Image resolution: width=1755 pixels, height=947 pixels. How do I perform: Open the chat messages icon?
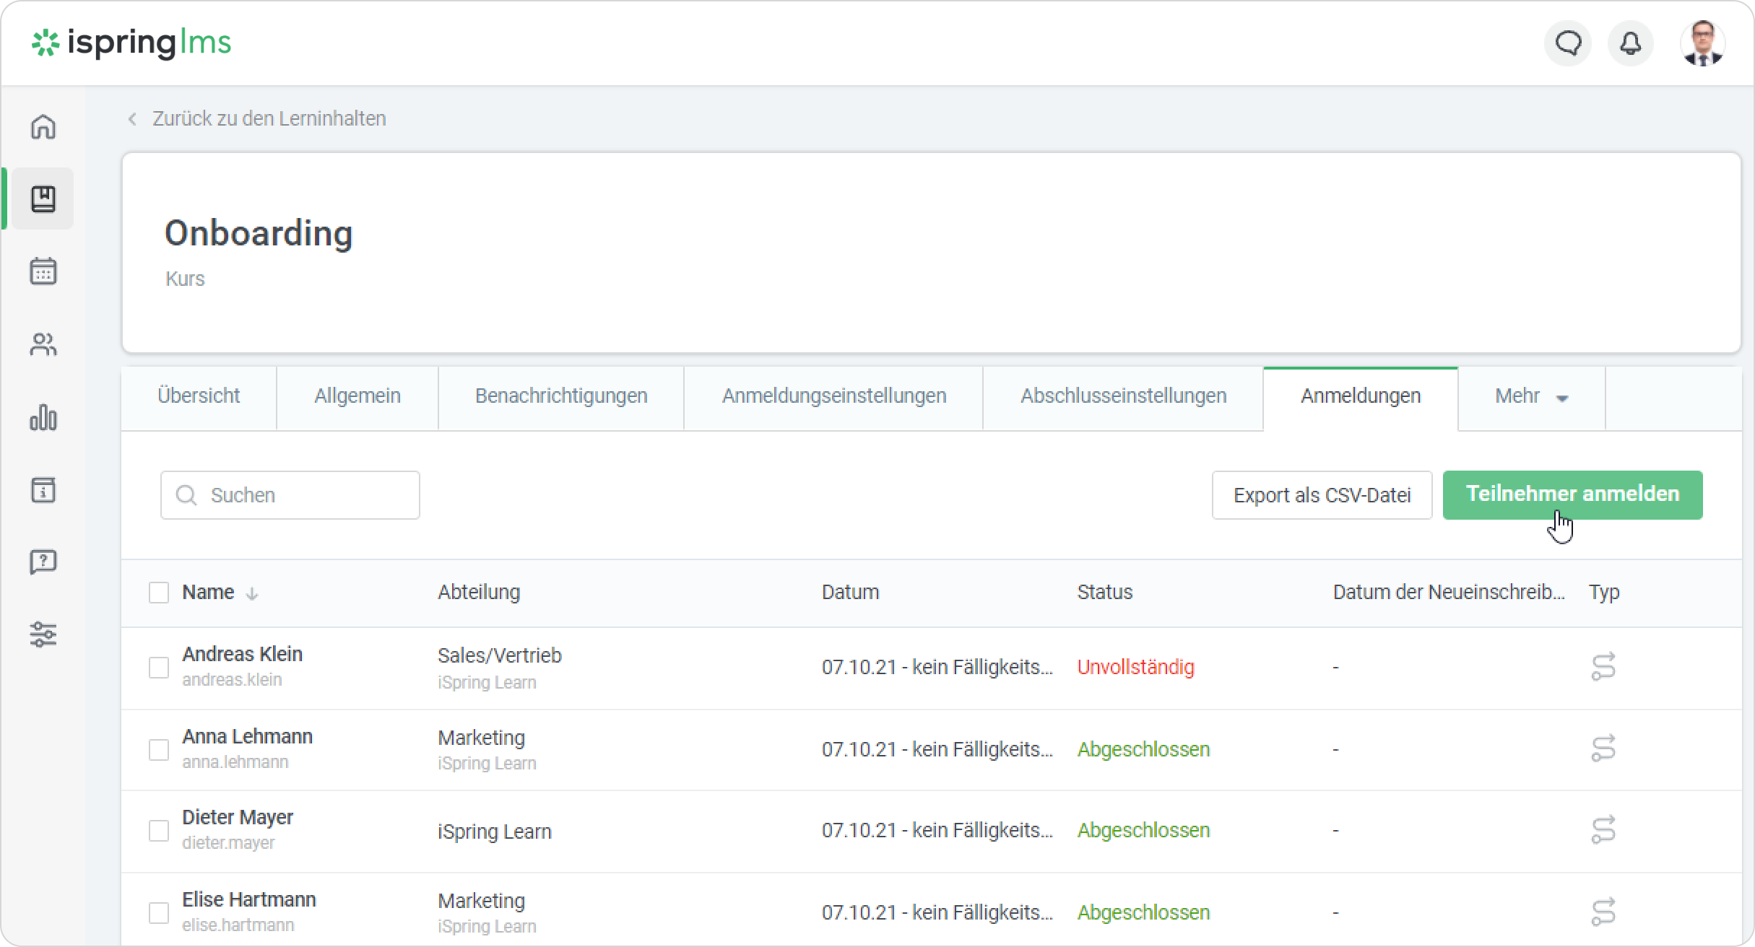[1568, 44]
